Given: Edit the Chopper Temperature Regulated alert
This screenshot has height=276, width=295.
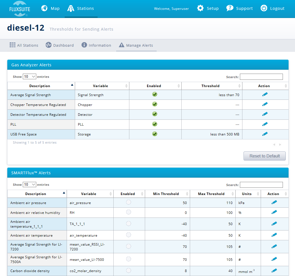Looking at the screenshot, I should click(x=265, y=104).
